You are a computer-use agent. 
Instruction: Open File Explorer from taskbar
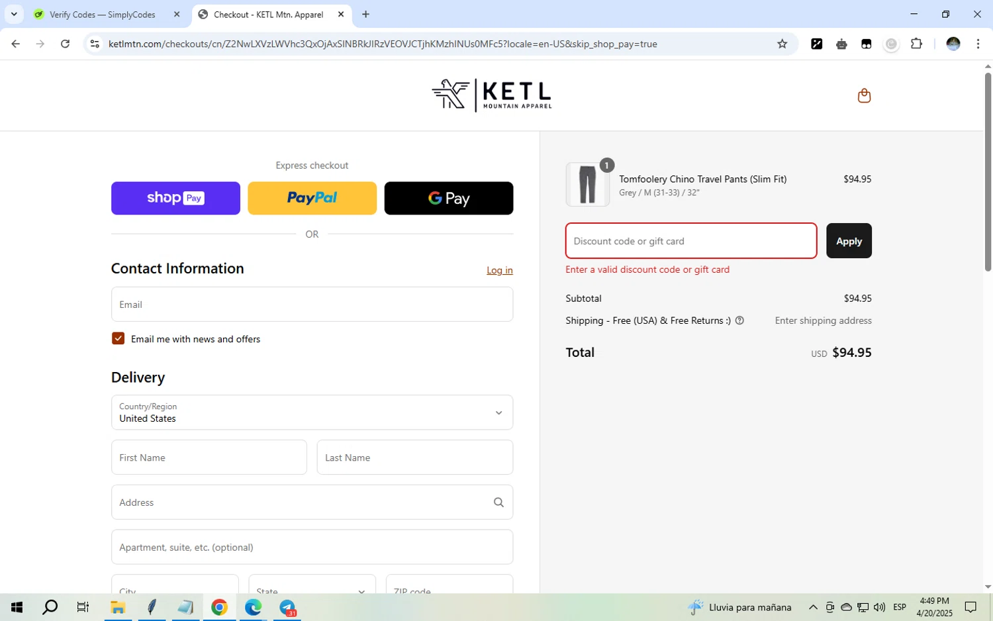(118, 607)
